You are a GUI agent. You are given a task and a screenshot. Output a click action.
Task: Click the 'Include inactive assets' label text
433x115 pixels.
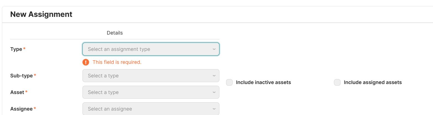pyautogui.click(x=263, y=82)
